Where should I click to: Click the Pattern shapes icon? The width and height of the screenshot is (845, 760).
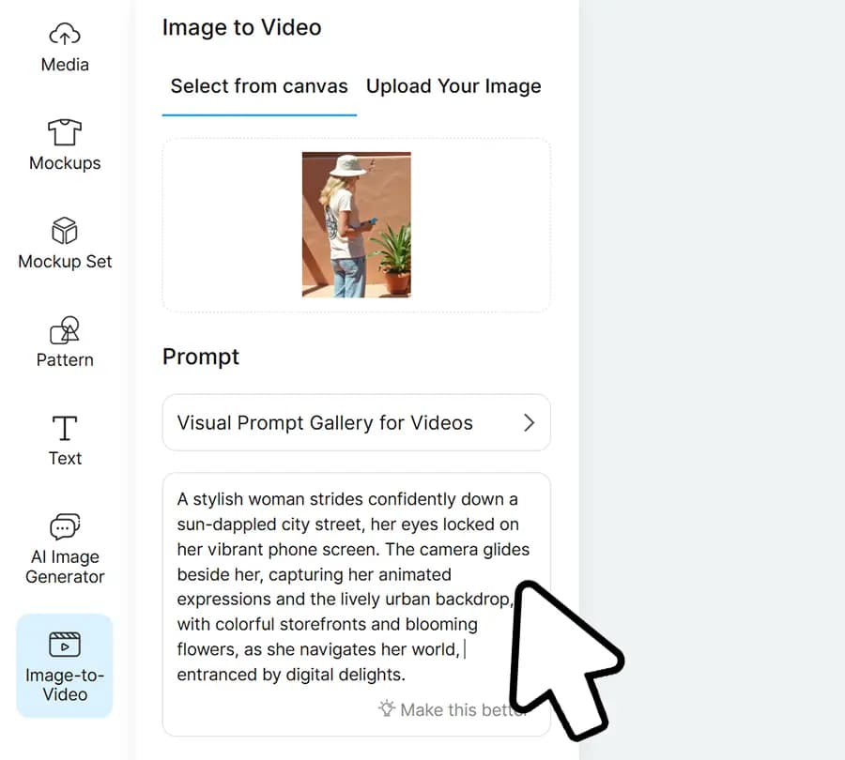(x=65, y=329)
